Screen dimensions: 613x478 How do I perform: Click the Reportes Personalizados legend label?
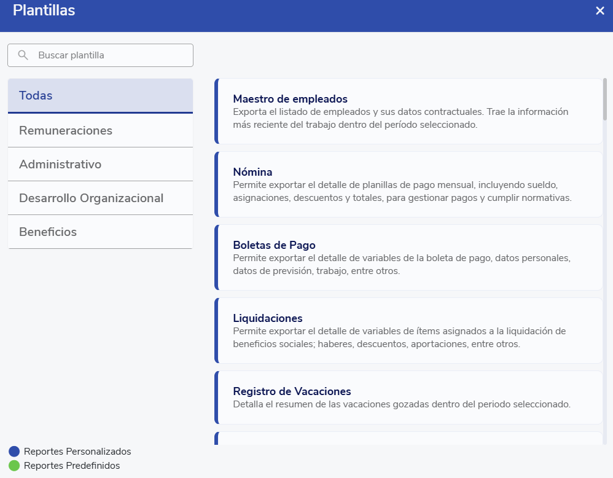77,452
